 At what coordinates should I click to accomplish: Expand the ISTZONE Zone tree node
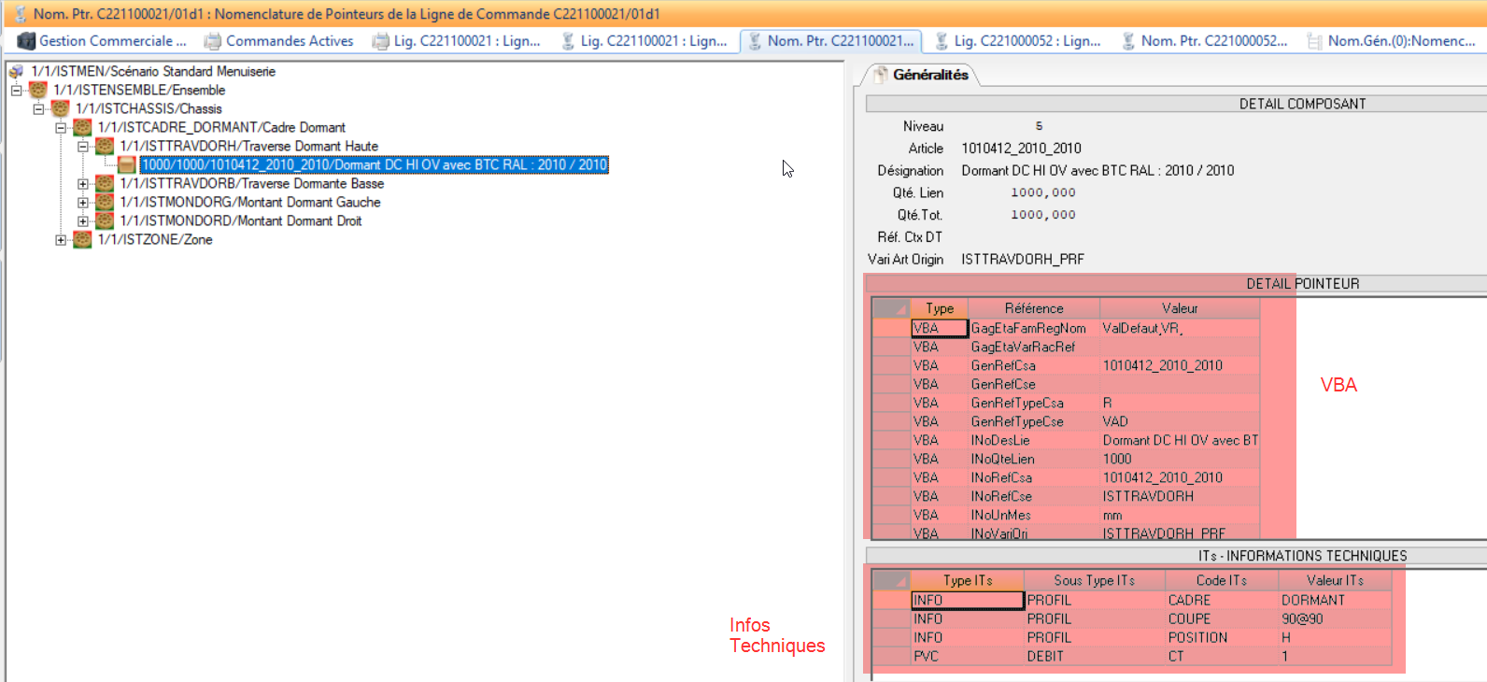pos(61,240)
